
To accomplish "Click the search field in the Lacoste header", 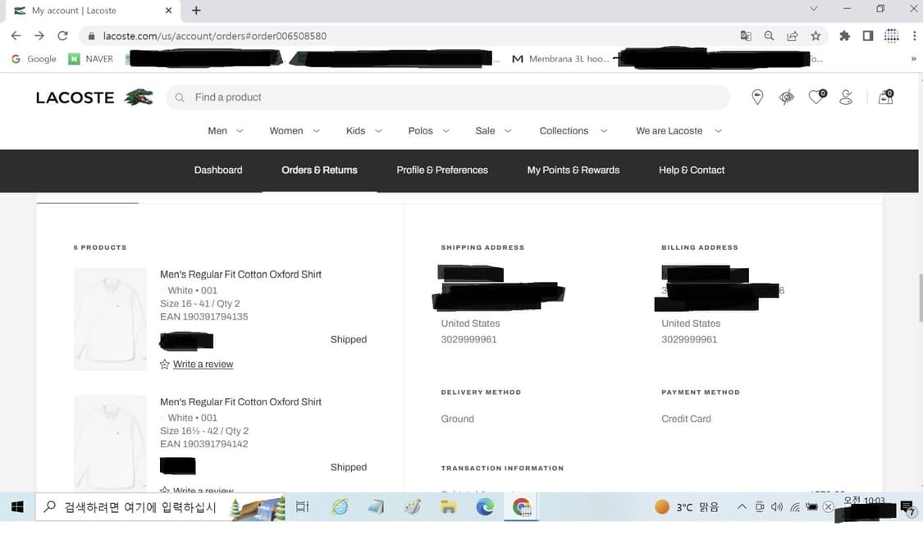I will tap(448, 97).
